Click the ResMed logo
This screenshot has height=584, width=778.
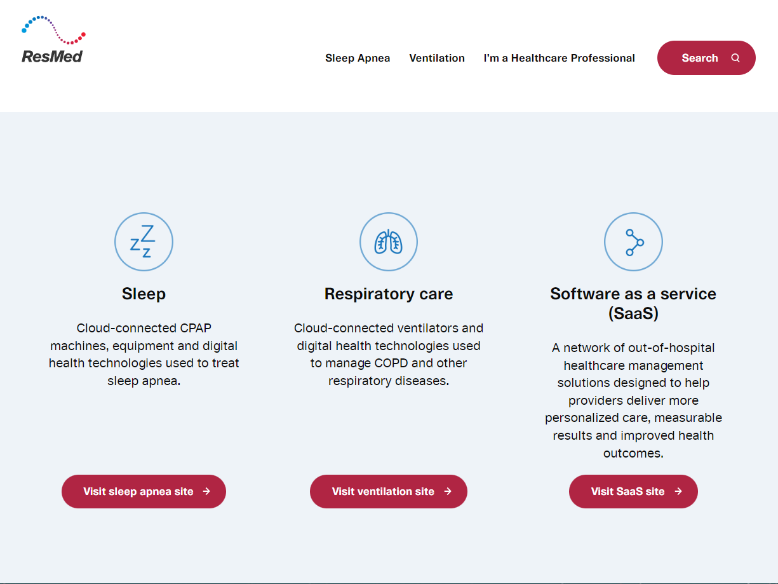point(53,40)
